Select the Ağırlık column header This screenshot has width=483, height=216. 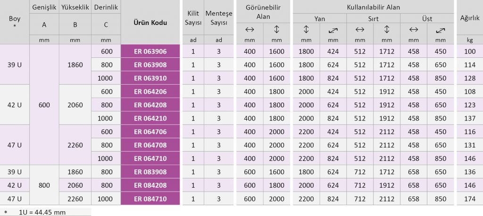tap(469, 18)
